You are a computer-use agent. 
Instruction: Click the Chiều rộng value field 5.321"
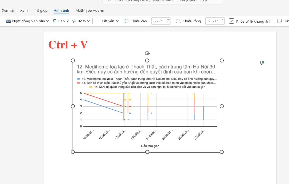pos(213,21)
